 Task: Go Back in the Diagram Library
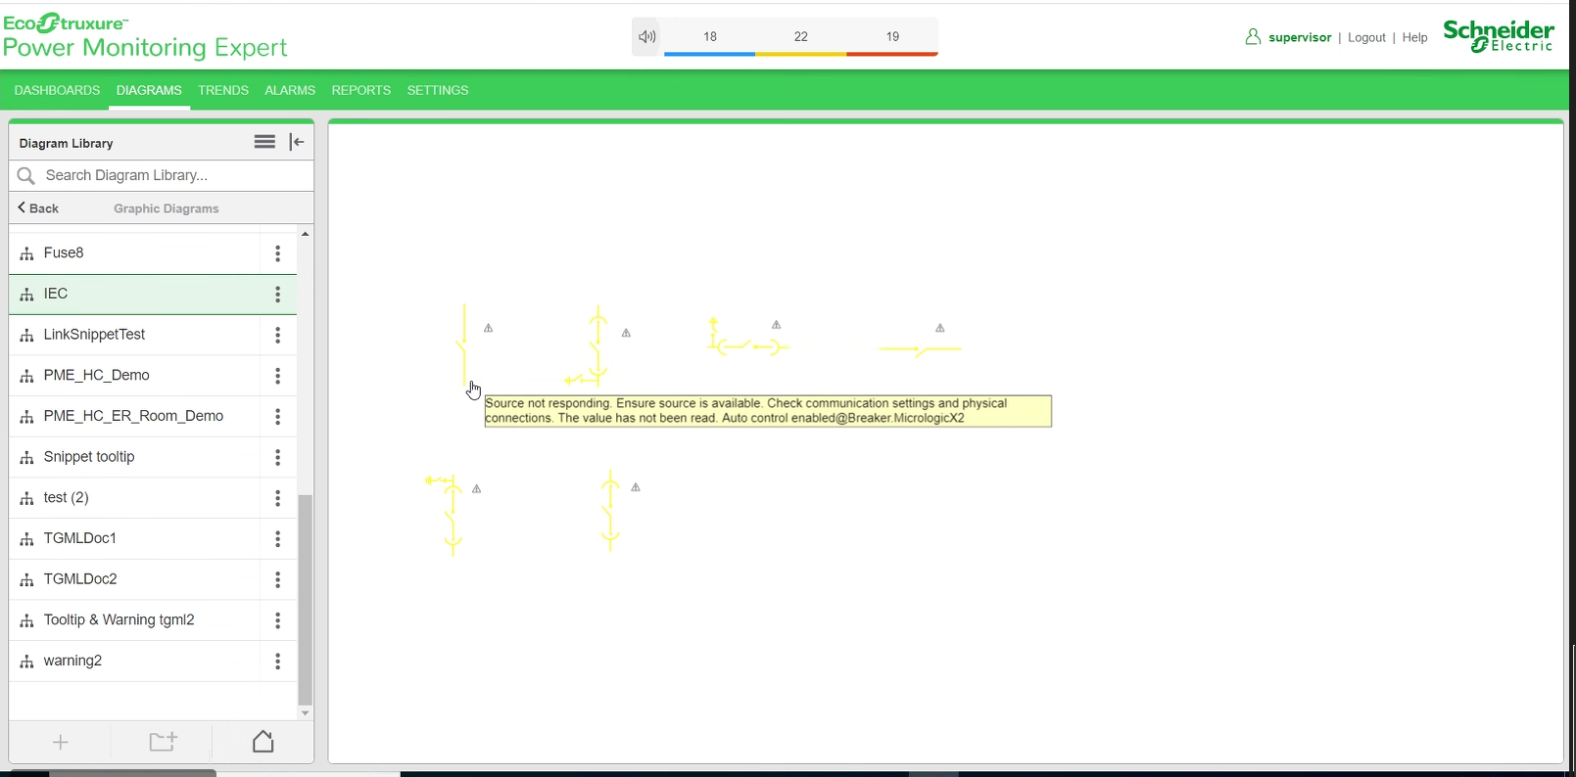coord(39,208)
